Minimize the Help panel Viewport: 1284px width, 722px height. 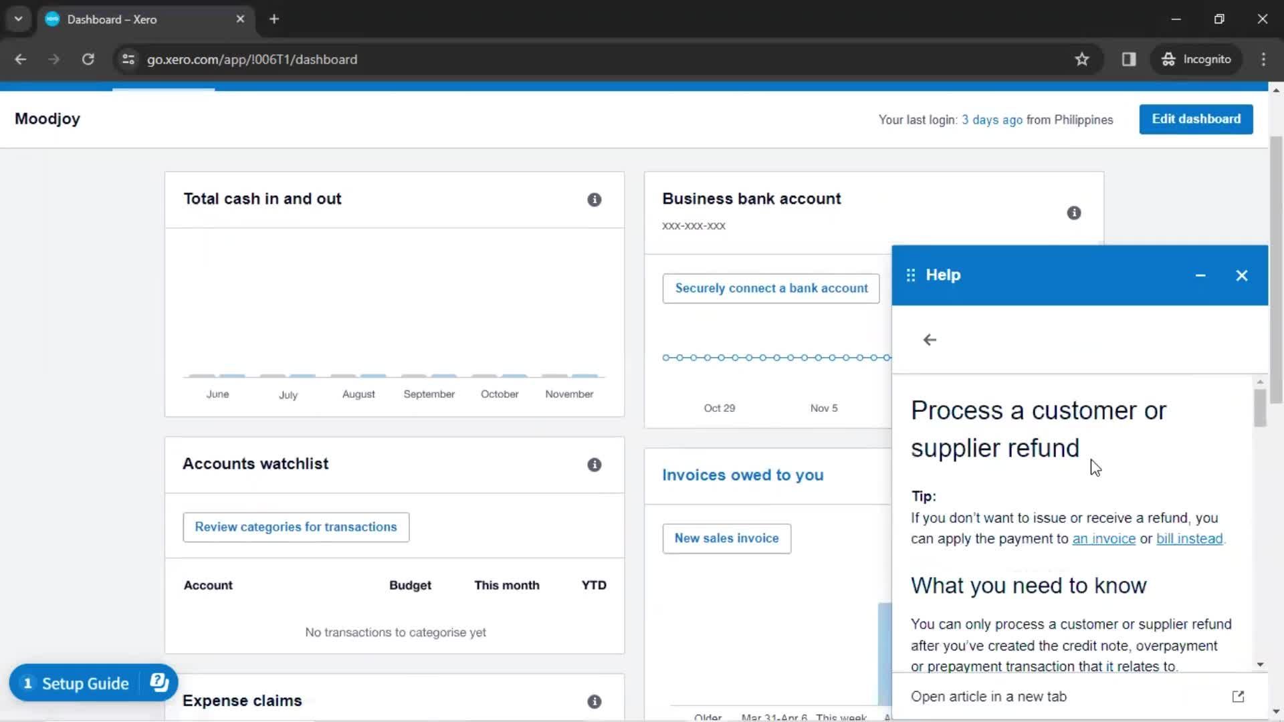pos(1200,275)
